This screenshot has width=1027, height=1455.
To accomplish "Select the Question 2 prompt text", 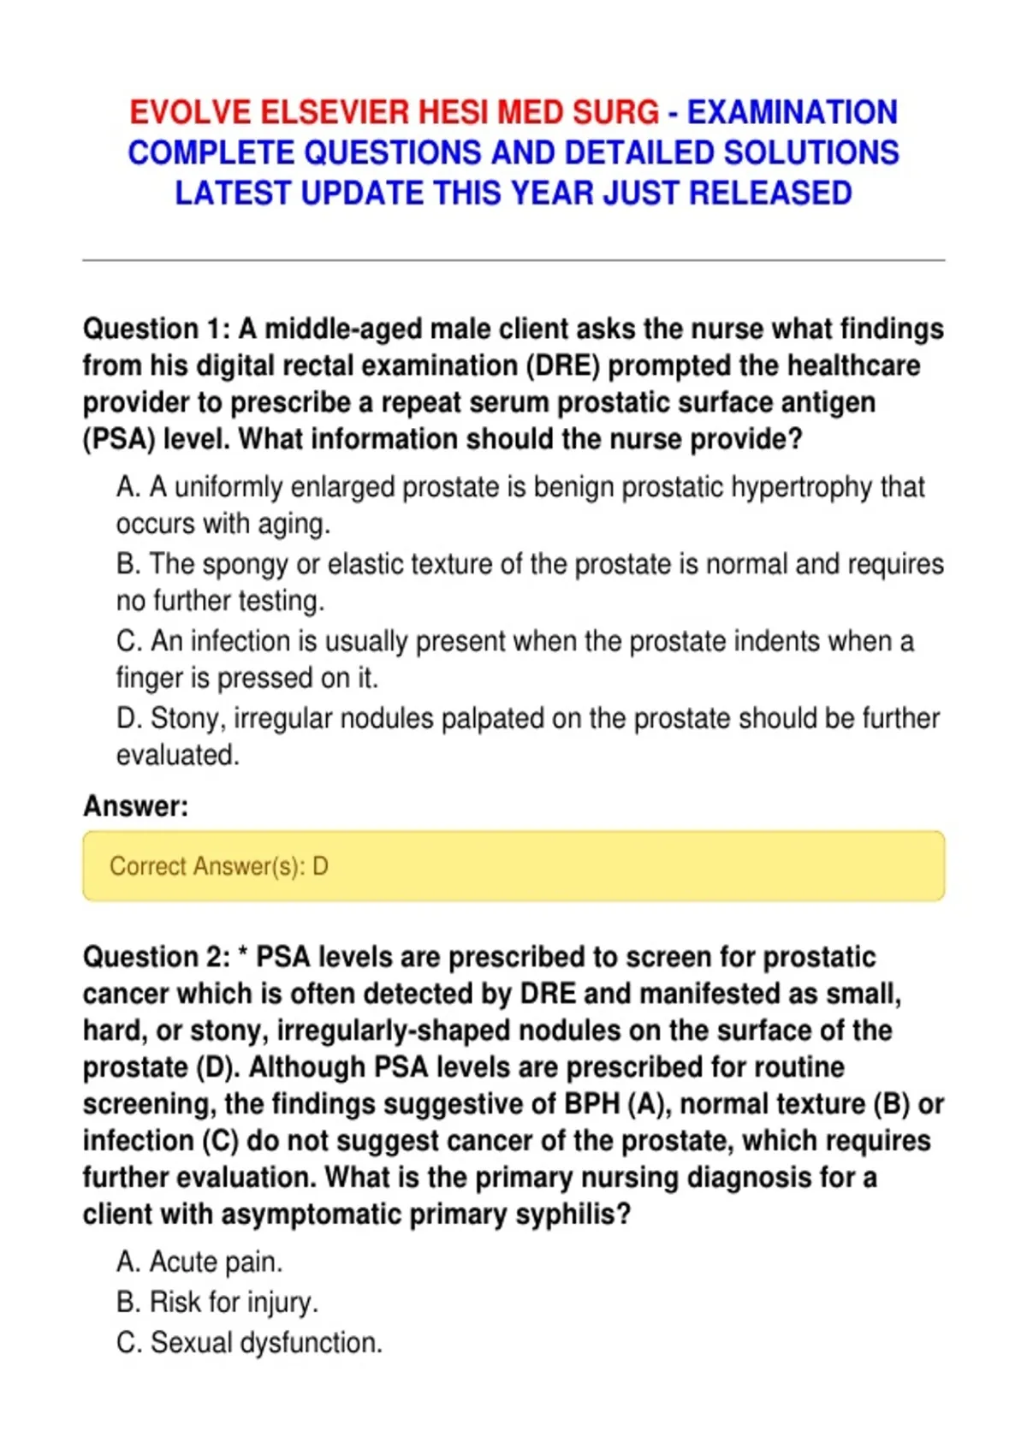I will [513, 1085].
